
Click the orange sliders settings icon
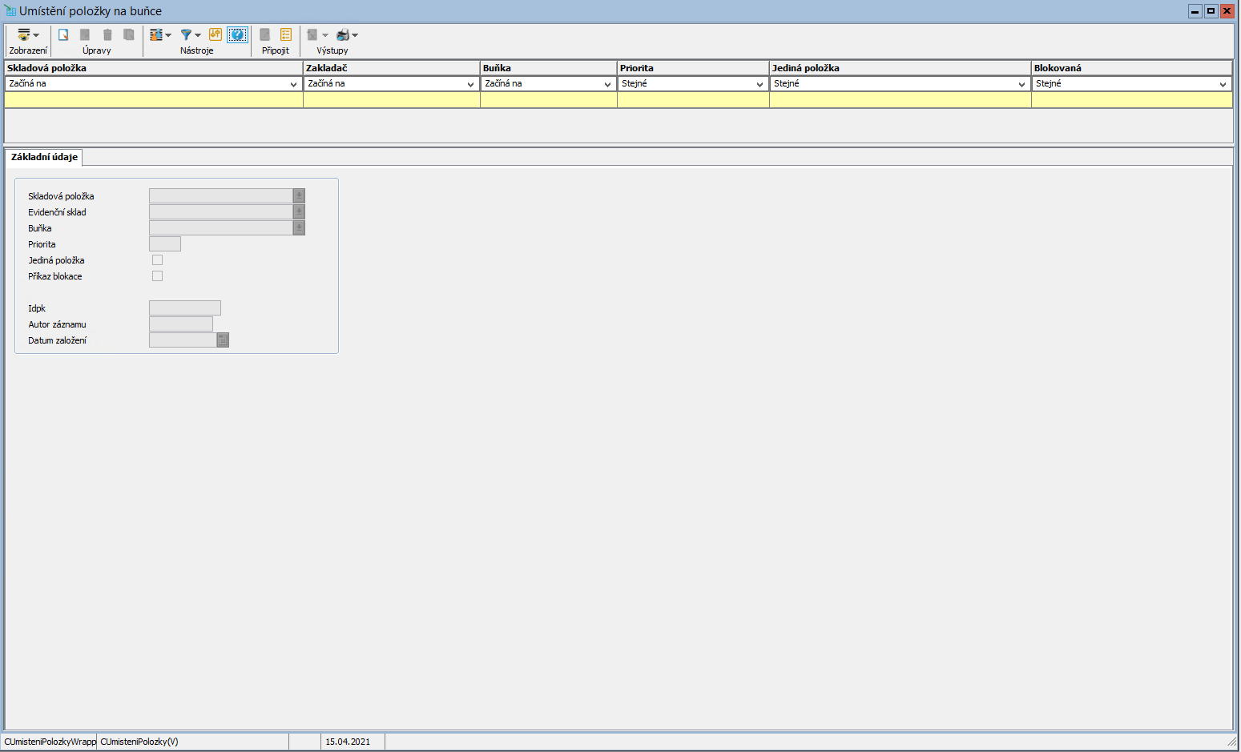216,34
